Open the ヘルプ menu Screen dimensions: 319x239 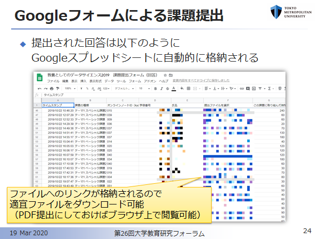[164, 81]
